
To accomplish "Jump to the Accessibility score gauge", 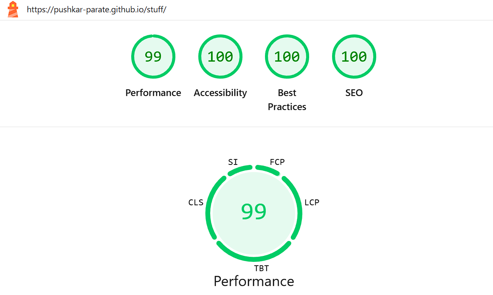I will [x=220, y=57].
